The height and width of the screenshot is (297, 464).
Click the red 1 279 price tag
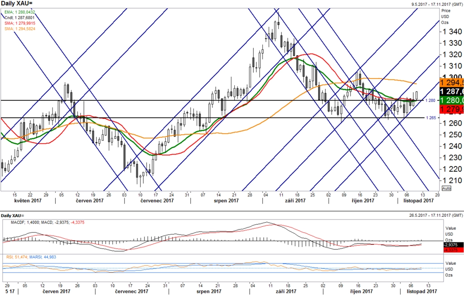tap(452, 109)
